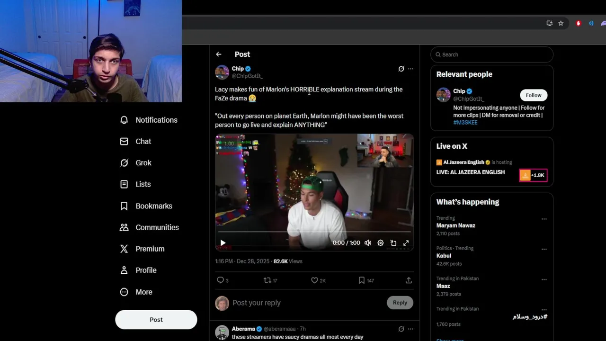Click the video progress bar
Viewport: 606px width, 341px height.
pos(314,232)
